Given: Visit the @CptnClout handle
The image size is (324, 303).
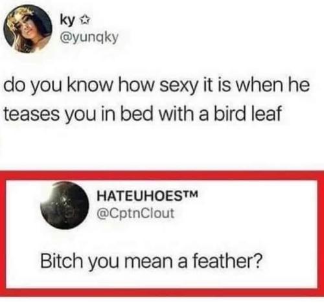Looking at the screenshot, I should [x=135, y=213].
